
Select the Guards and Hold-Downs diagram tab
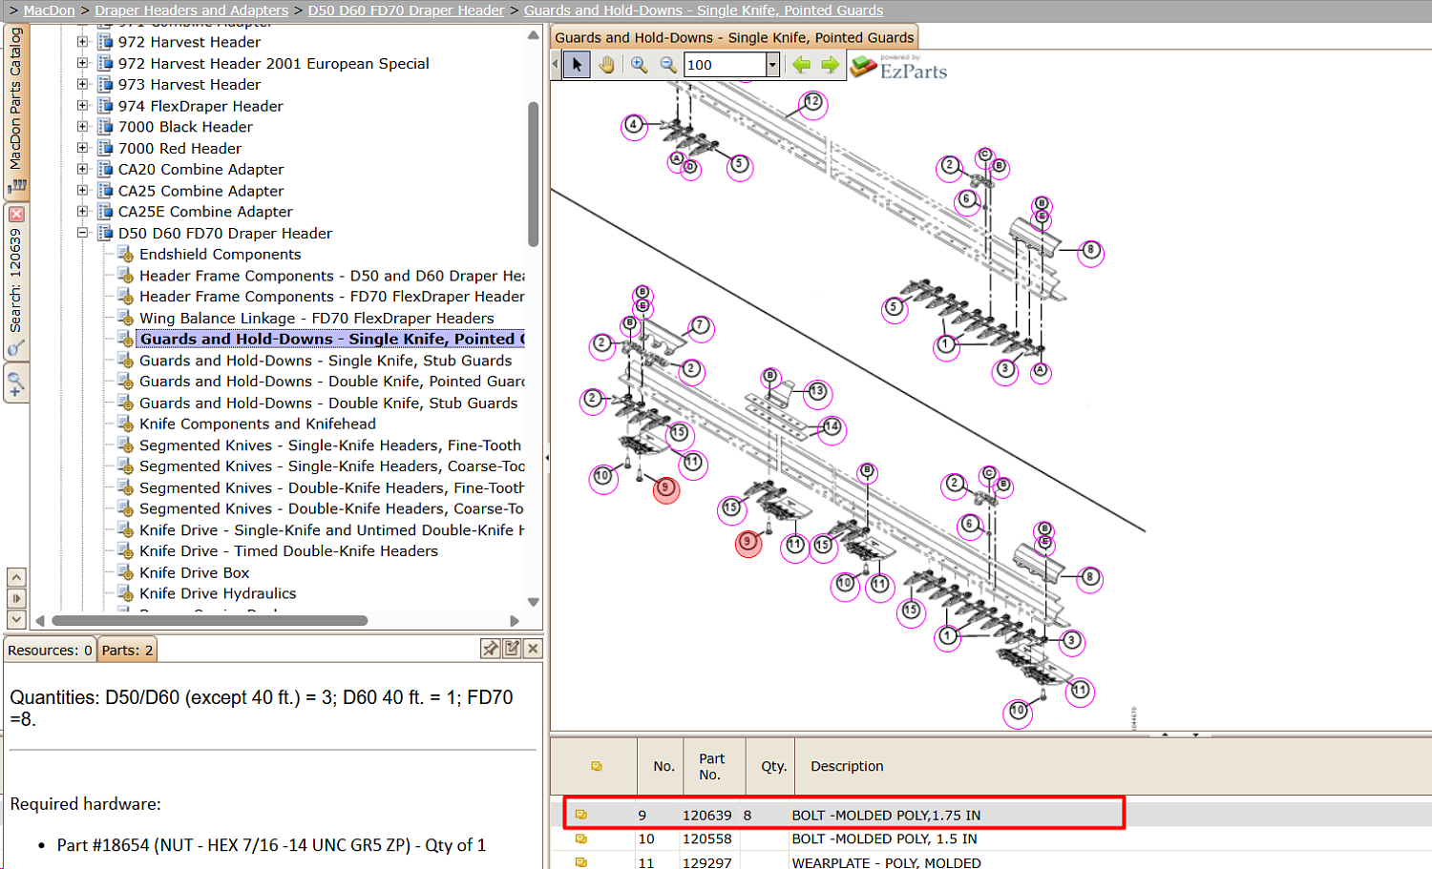click(x=734, y=38)
